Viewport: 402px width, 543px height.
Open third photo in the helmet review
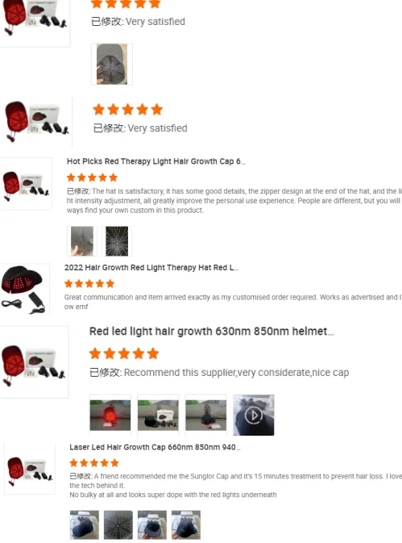(x=206, y=415)
